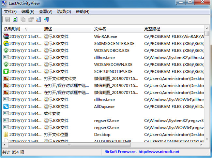This screenshot has height=158, width=212.
Task: Click the vertical scrollbar thumb
Action: [x=207, y=33]
